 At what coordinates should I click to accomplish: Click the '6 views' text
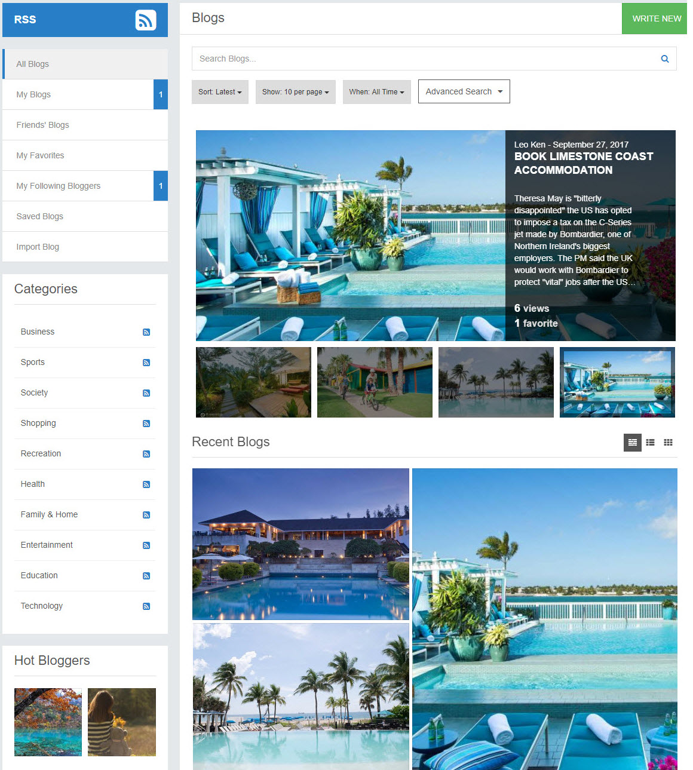[x=532, y=308]
